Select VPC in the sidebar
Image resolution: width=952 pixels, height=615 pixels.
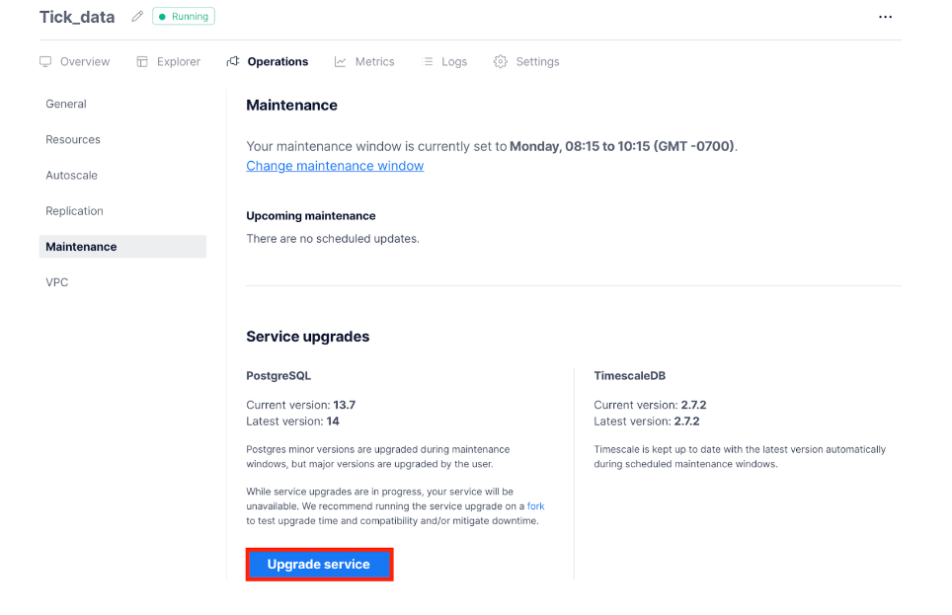(x=57, y=282)
